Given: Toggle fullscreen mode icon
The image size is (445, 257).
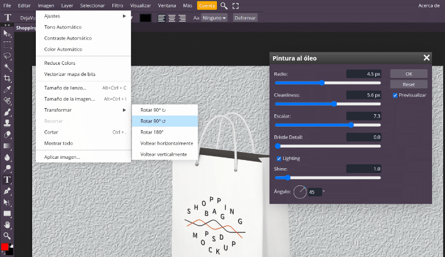Looking at the screenshot, I should [235, 6].
